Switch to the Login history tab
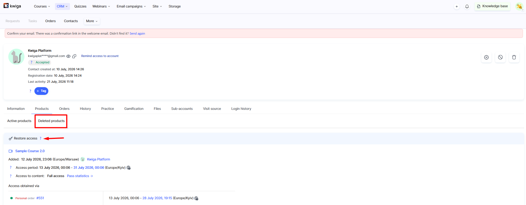The image size is (526, 205). (241, 109)
